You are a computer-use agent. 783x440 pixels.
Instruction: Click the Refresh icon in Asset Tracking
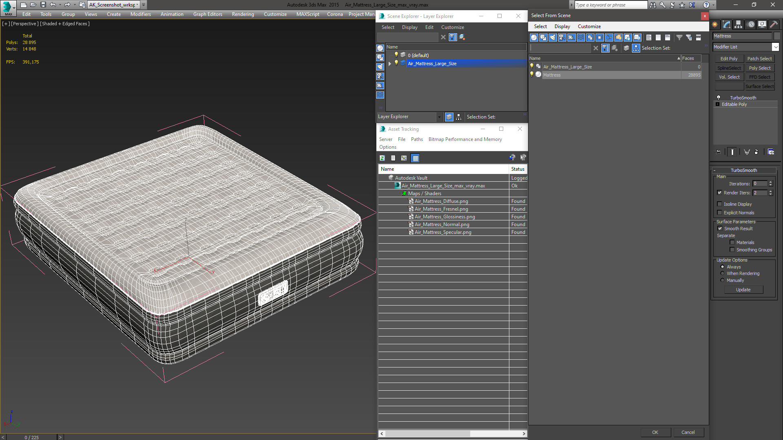coord(382,158)
